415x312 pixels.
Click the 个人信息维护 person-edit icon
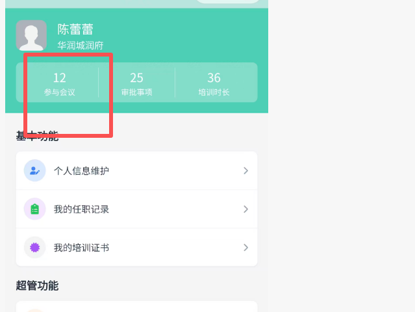[34, 170]
